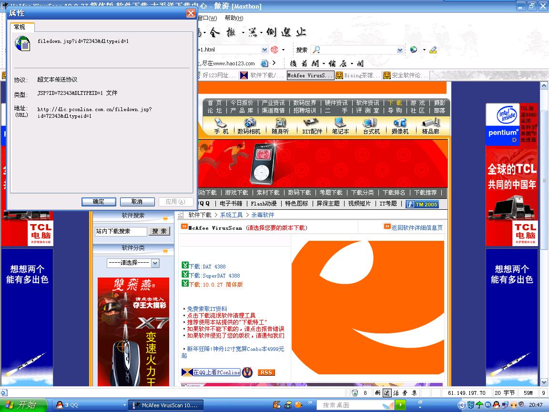The height and width of the screenshot is (412, 549).
Task: Click the TM 2005 badge
Action: (x=422, y=204)
